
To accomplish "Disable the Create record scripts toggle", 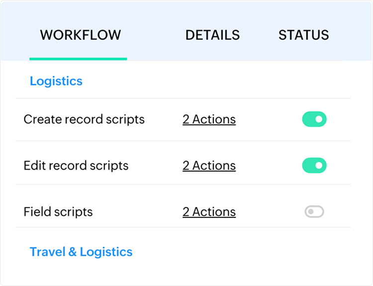I will click(x=314, y=119).
